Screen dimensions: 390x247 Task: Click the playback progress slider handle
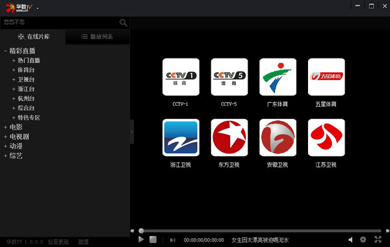[141, 231]
